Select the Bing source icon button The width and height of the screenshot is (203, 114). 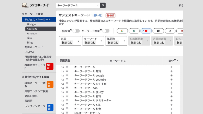tap(134, 31)
